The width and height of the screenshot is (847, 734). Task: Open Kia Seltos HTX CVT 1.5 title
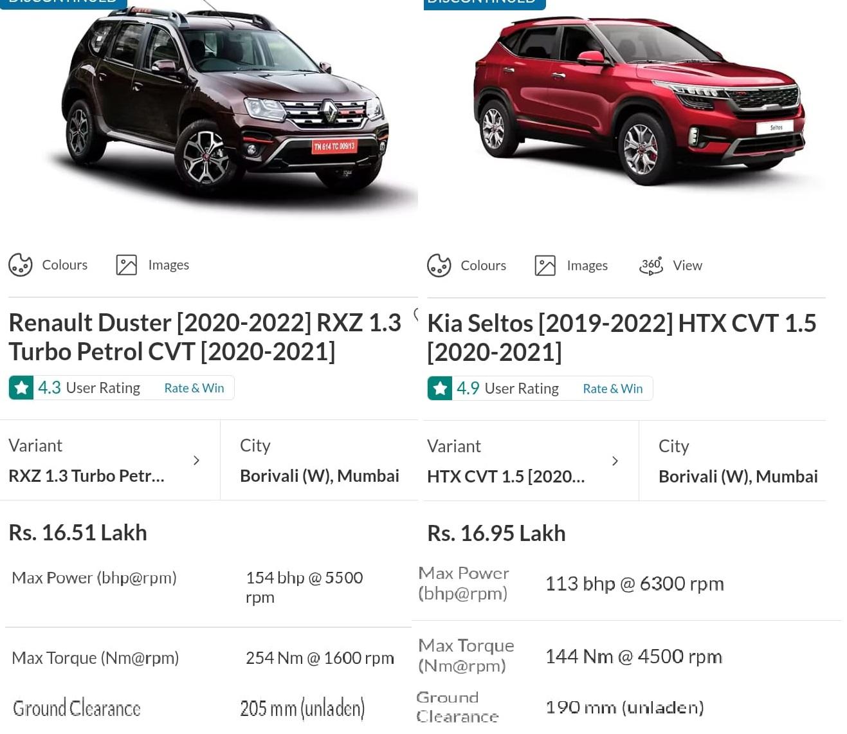[622, 337]
